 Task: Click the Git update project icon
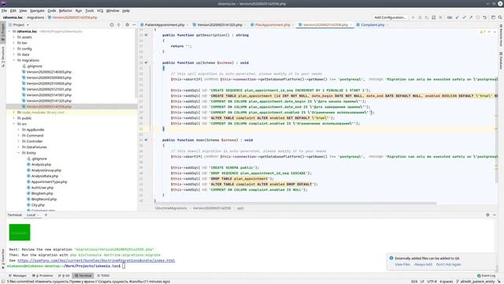point(457,17)
